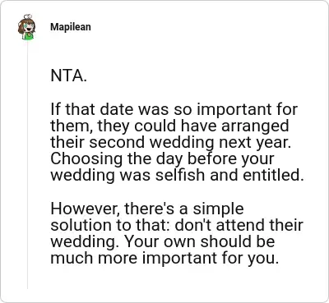Collapse the comment using the vertical thread line
329x303 pixels.
27,164
